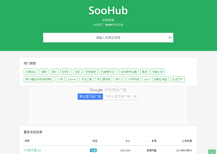Open the 幻波天堂.txt resource link
Image resolution: width=217 pixels, height=154 pixels.
click(33, 150)
